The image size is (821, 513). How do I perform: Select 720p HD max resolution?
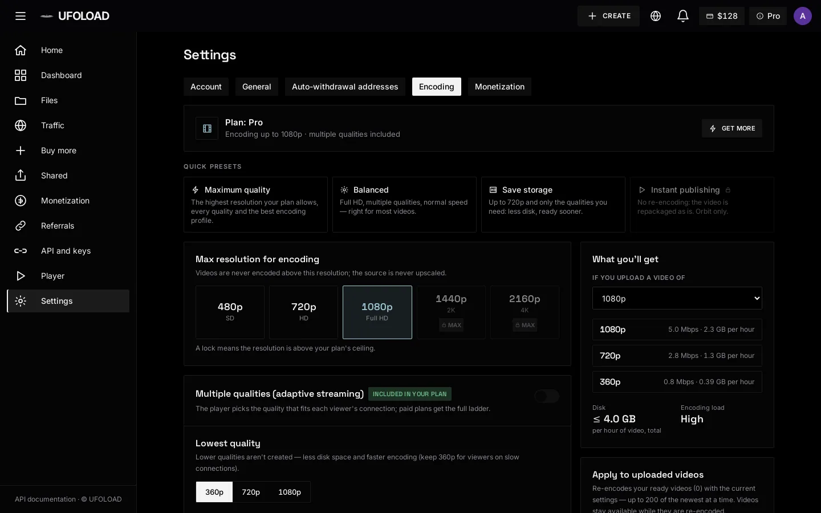tap(303, 312)
